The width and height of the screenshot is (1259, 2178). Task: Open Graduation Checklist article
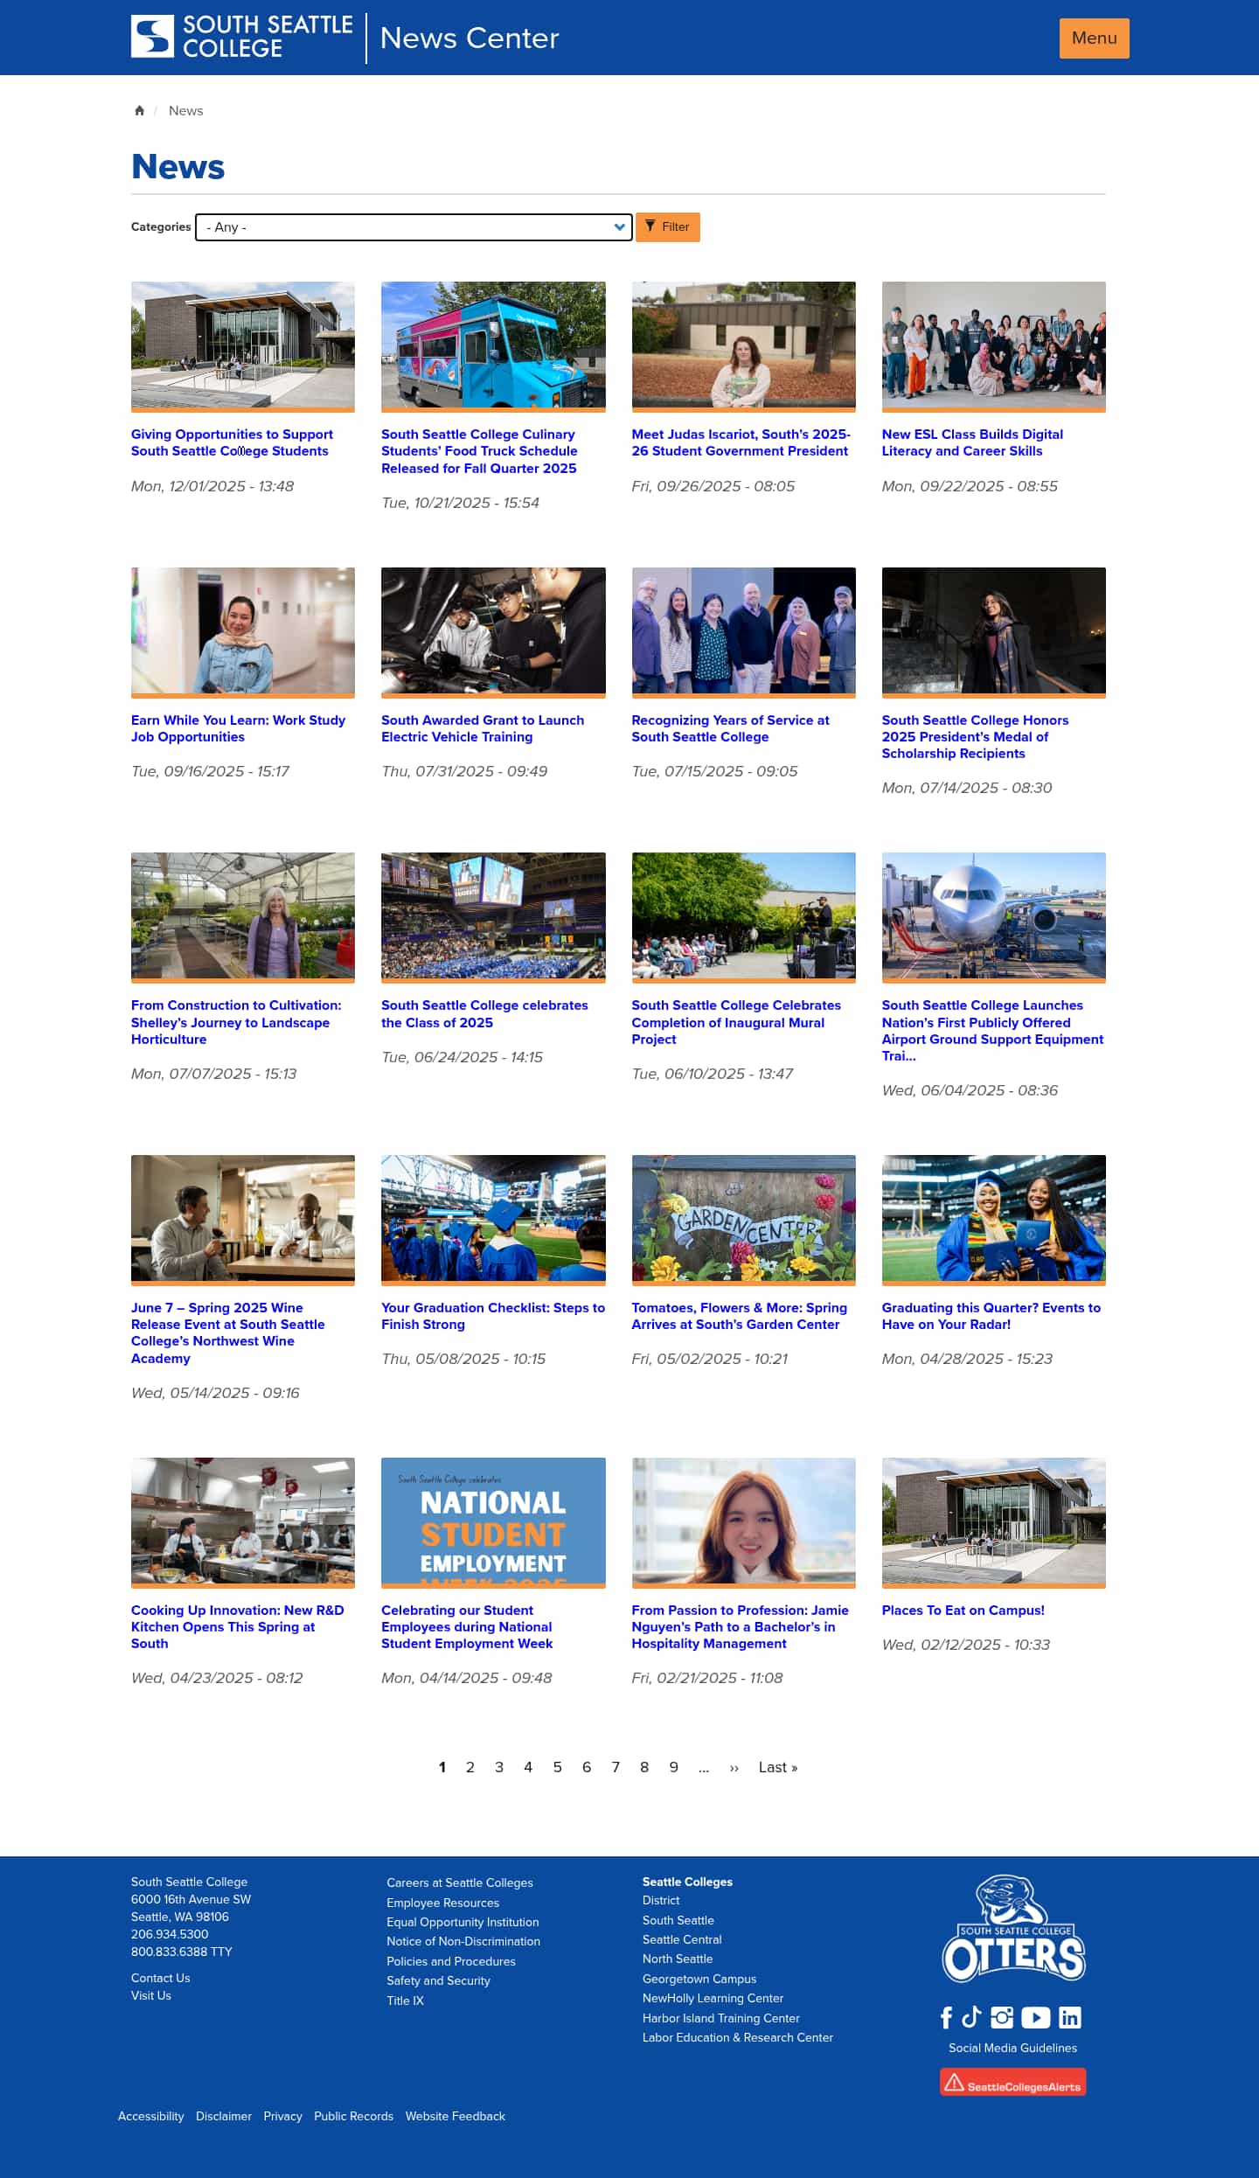[493, 1316]
